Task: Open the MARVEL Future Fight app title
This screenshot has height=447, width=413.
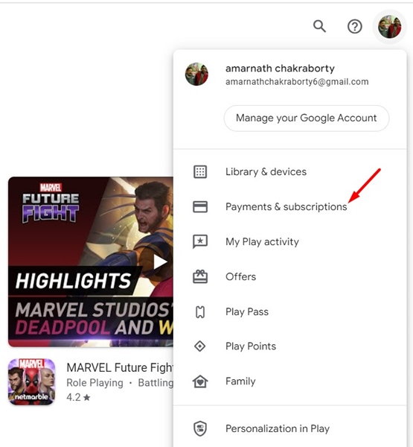Action: click(x=120, y=368)
